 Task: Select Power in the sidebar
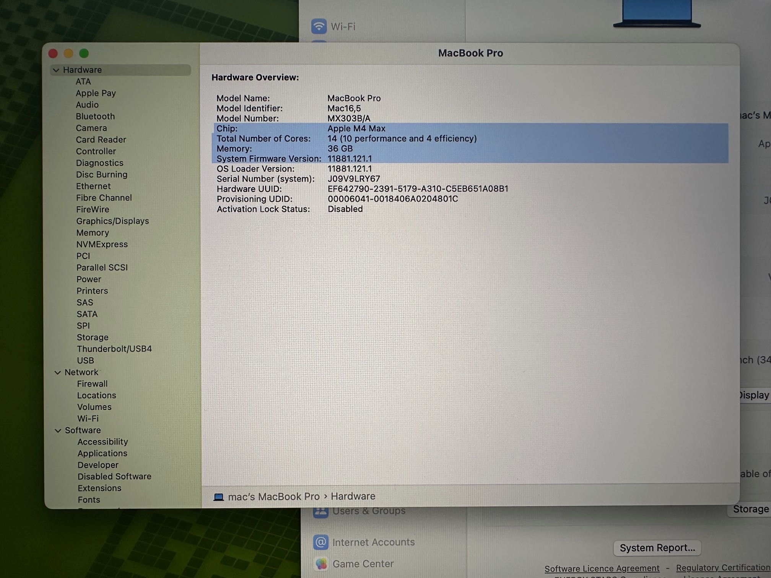89,279
